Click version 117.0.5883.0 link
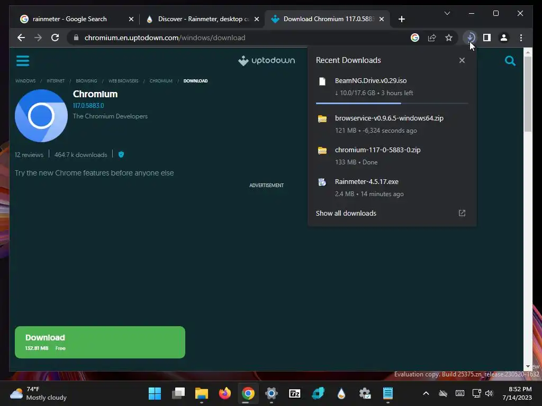Image resolution: width=542 pixels, height=406 pixels. (88, 106)
